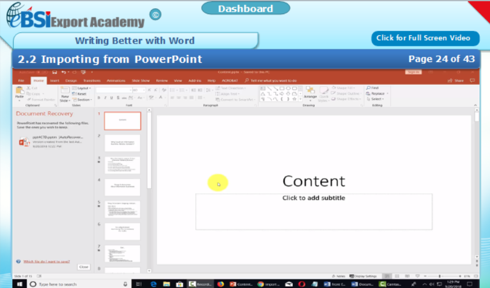490x288 pixels.
Task: Select the recovered AutoRecover file entry
Action: [x=52, y=141]
